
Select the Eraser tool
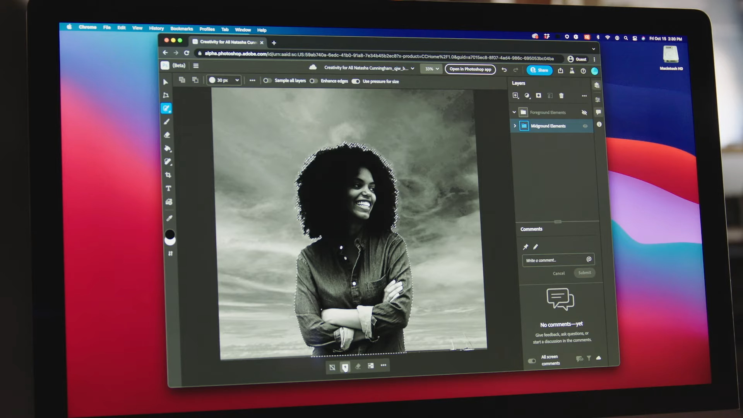click(167, 135)
